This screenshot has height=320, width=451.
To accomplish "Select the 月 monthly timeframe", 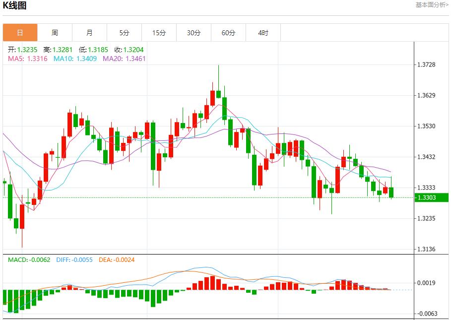I will [90, 32].
